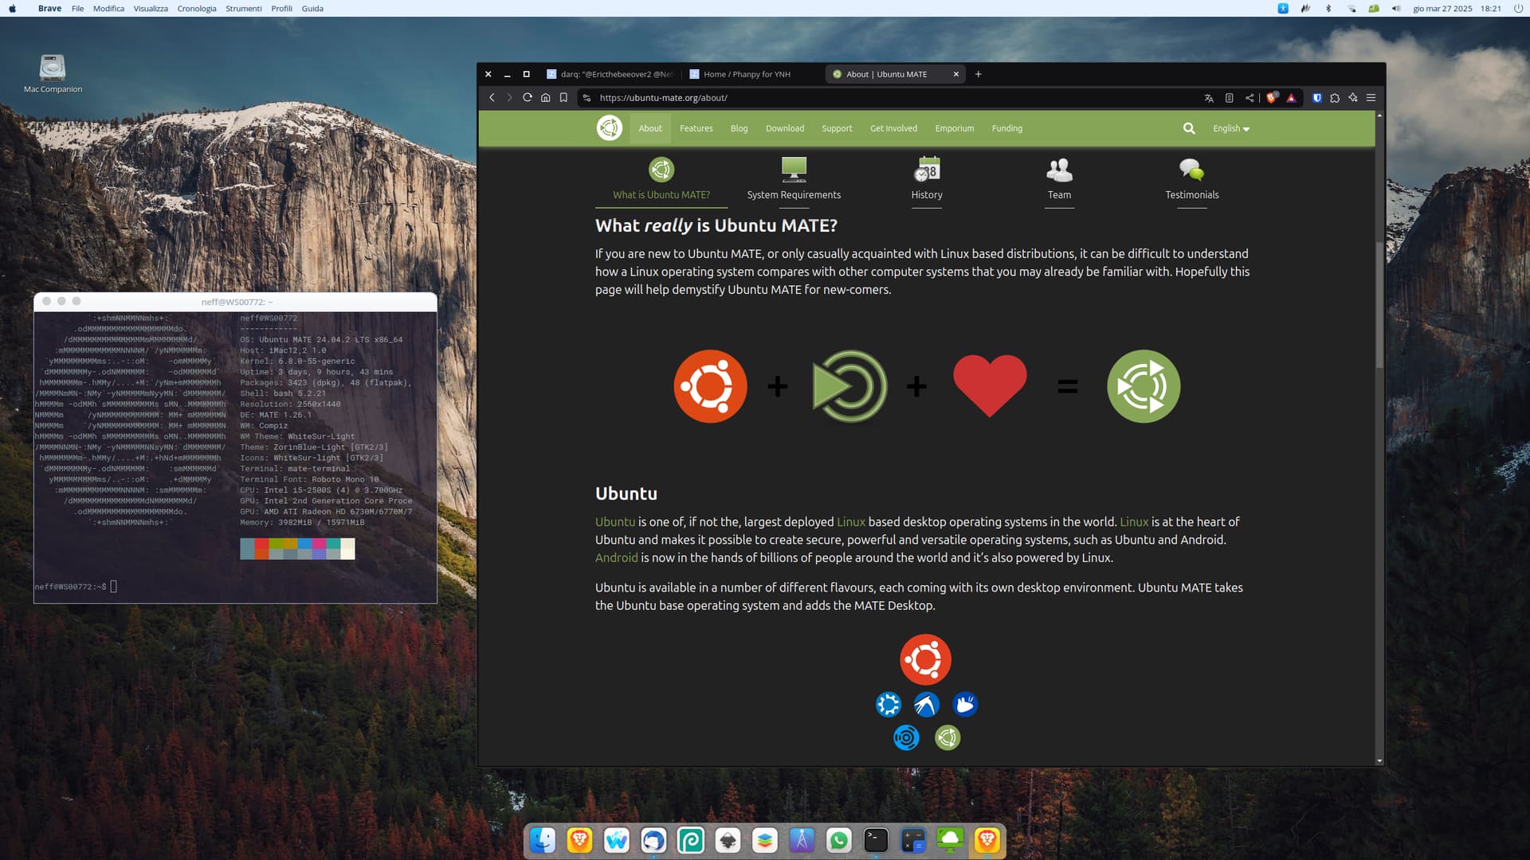
Task: Click the Ubuntu logo in the equation graphic
Action: 710,386
